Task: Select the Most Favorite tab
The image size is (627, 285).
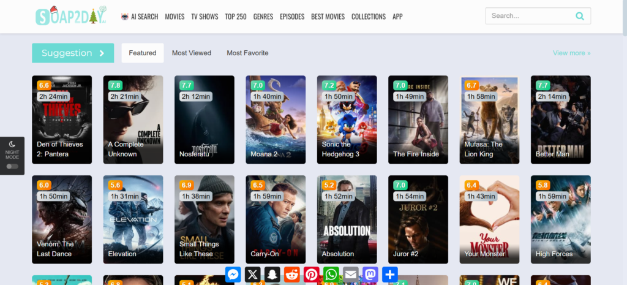Action: click(x=247, y=53)
